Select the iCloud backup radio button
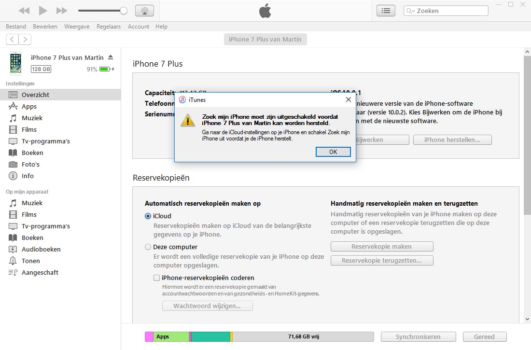The height and width of the screenshot is (350, 531). [148, 216]
